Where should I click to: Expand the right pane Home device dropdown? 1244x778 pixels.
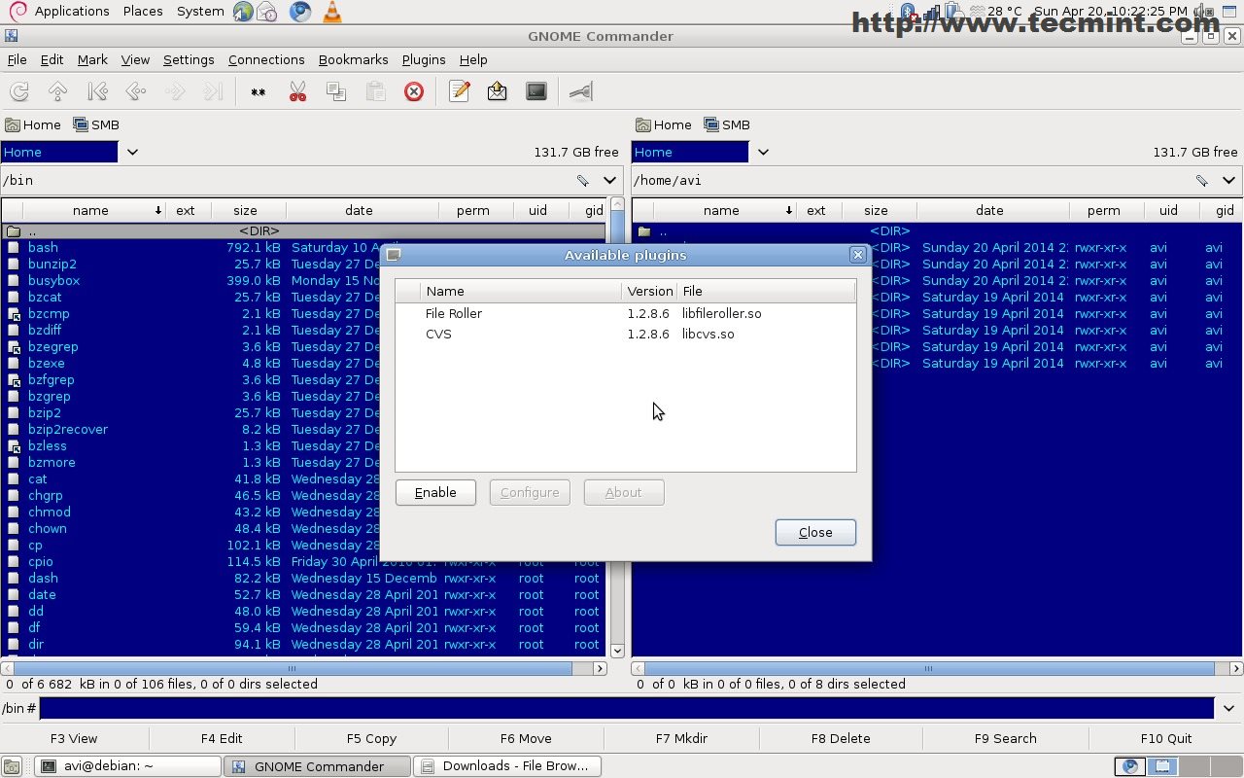[x=763, y=152]
